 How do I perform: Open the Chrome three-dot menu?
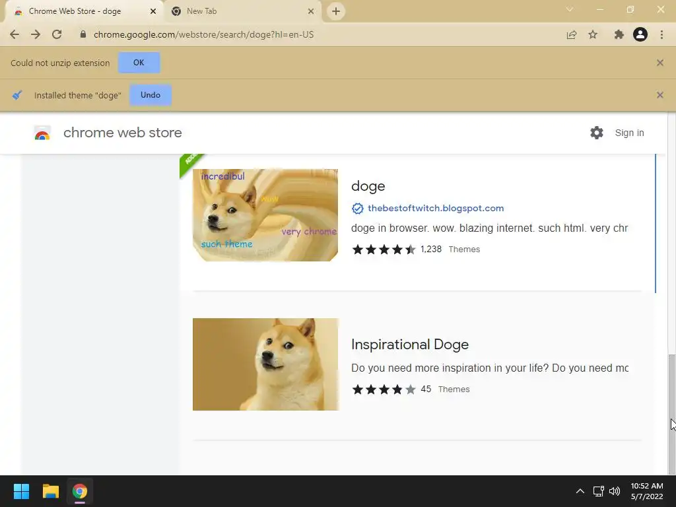pos(661,34)
